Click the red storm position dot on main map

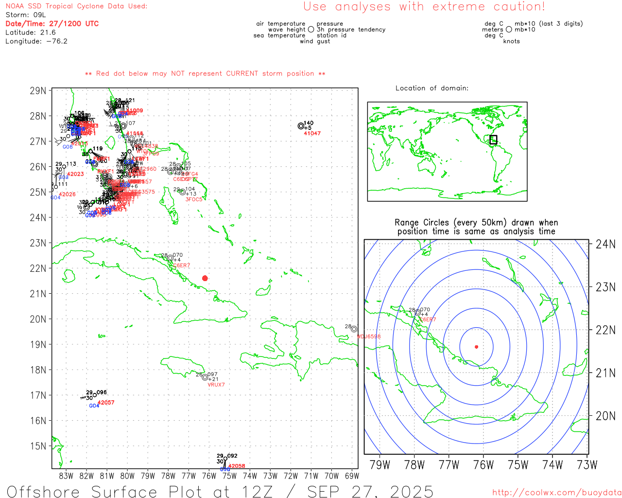click(x=205, y=278)
